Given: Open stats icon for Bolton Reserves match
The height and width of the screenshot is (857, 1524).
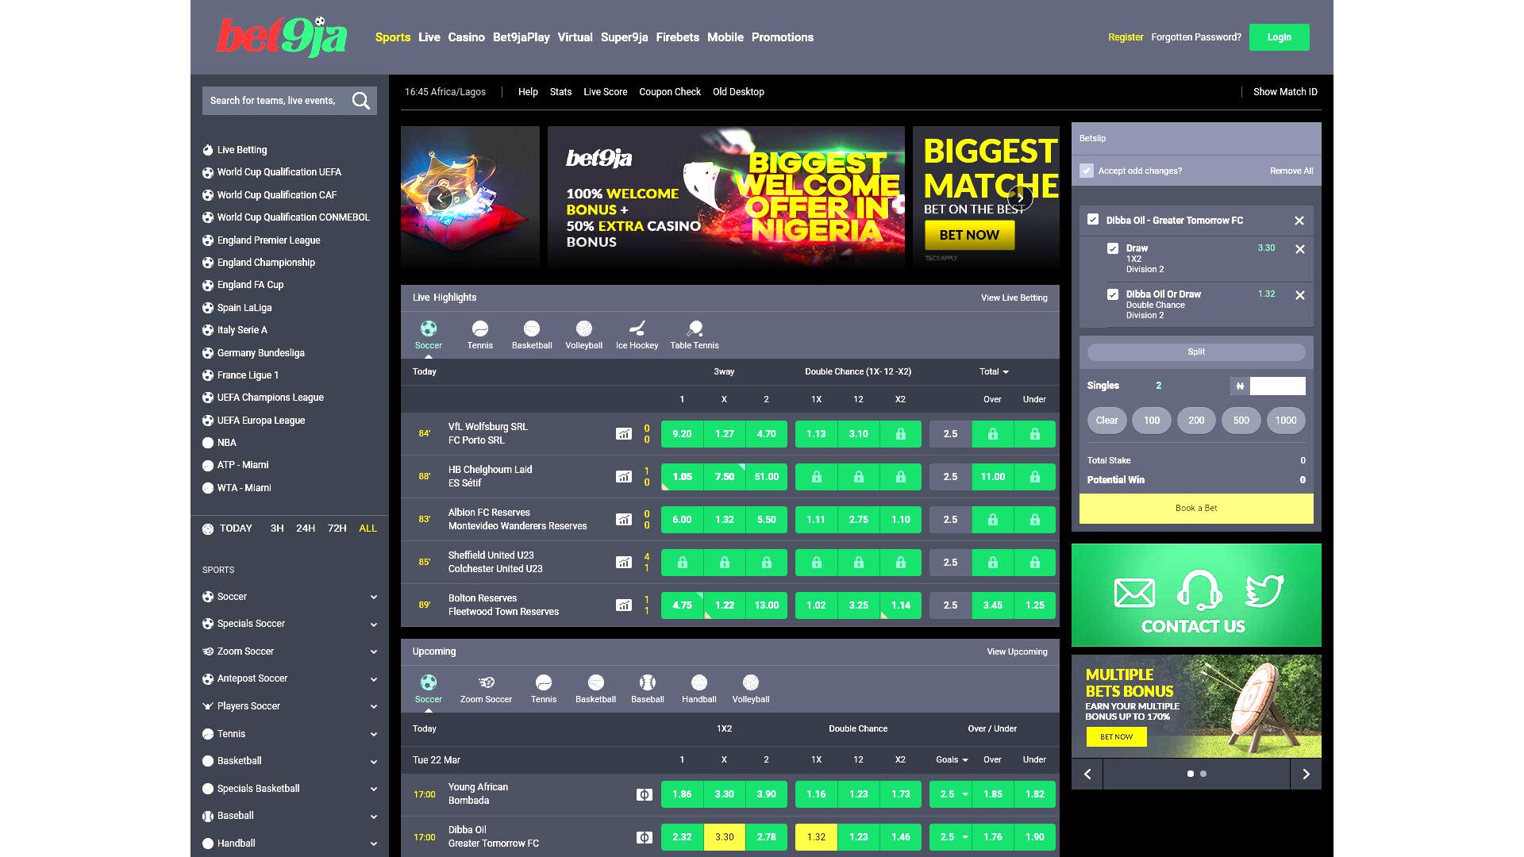Looking at the screenshot, I should (x=624, y=605).
